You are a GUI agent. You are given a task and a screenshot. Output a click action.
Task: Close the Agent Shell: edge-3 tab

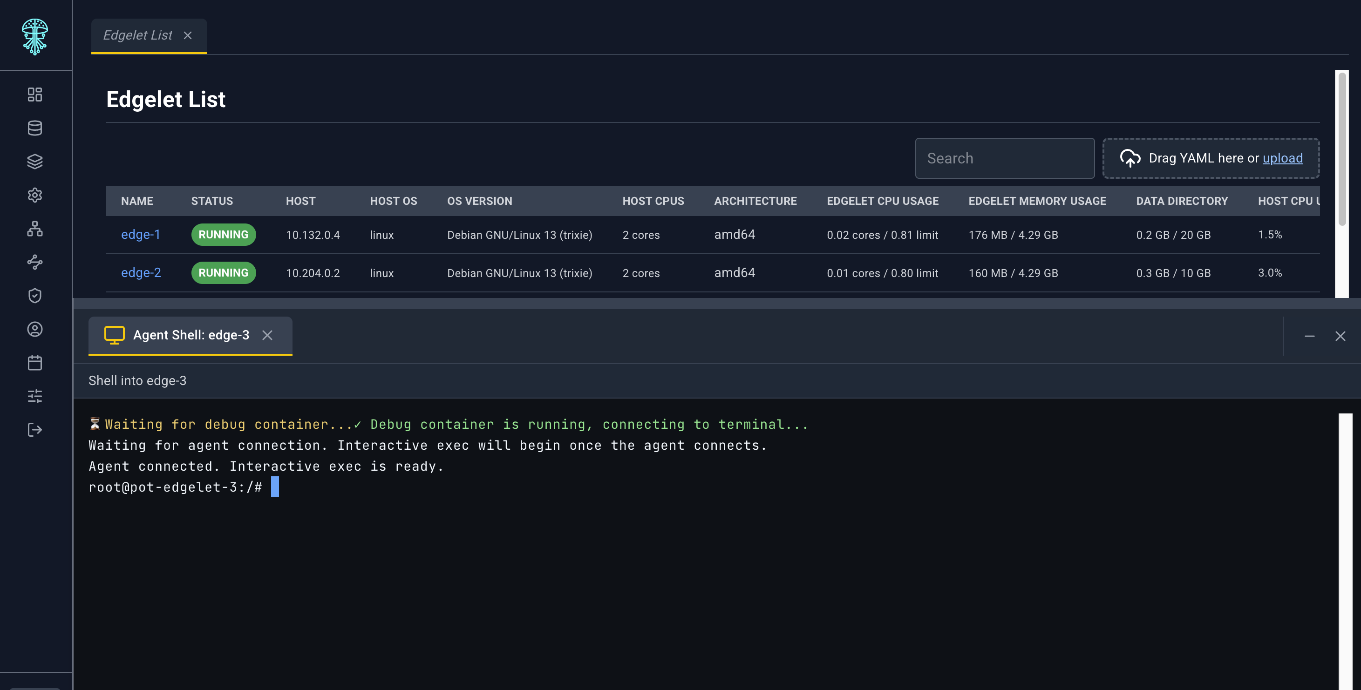point(267,335)
